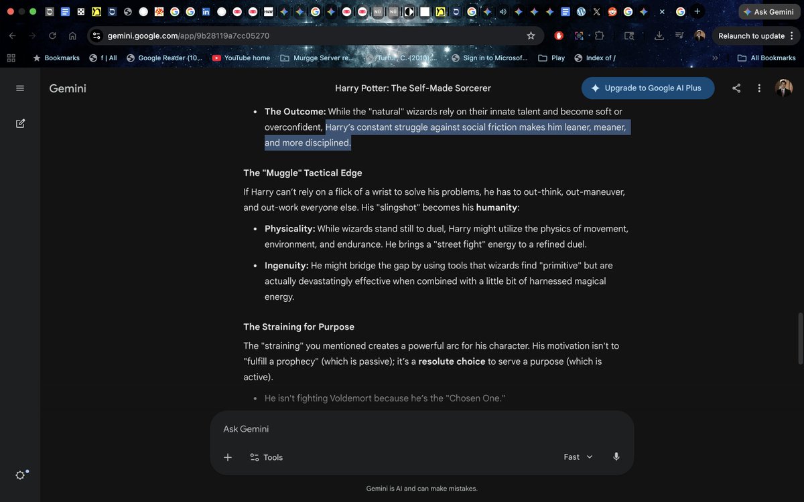804x502 pixels.
Task: Open the Apps grid in bookmarks bar
Action: tap(11, 58)
